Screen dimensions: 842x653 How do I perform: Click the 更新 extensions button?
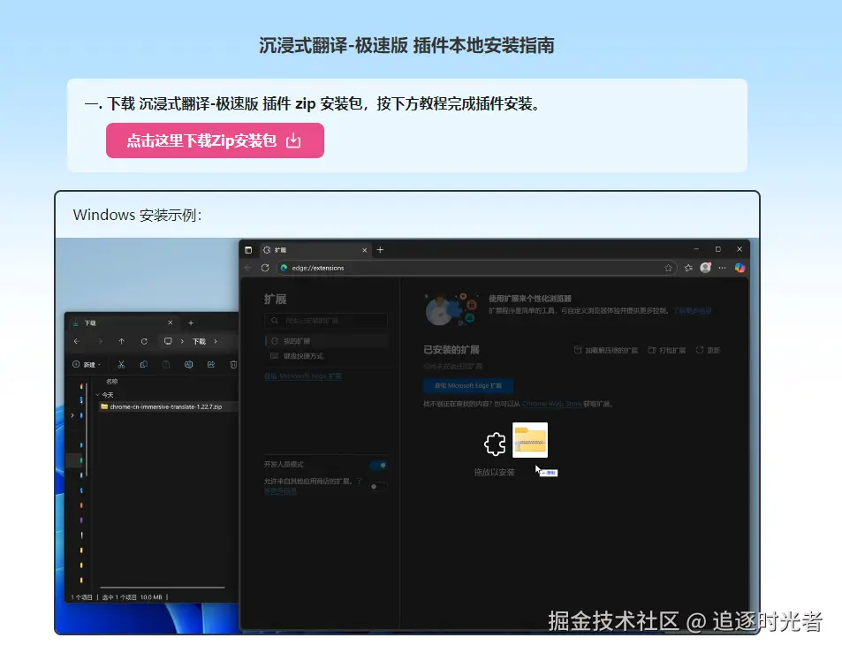tap(708, 350)
